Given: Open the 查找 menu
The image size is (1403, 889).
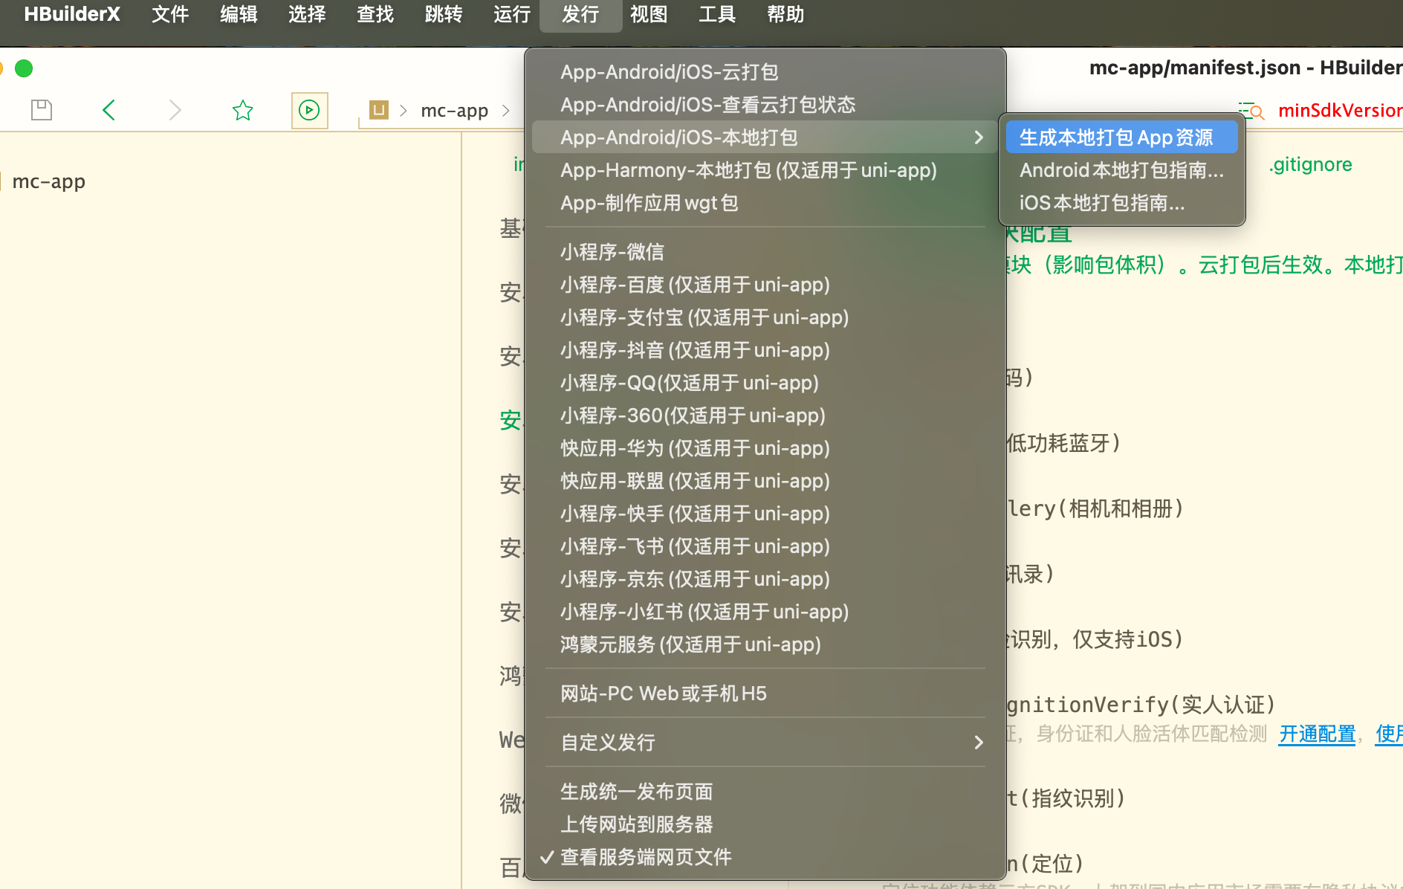Looking at the screenshot, I should [375, 14].
